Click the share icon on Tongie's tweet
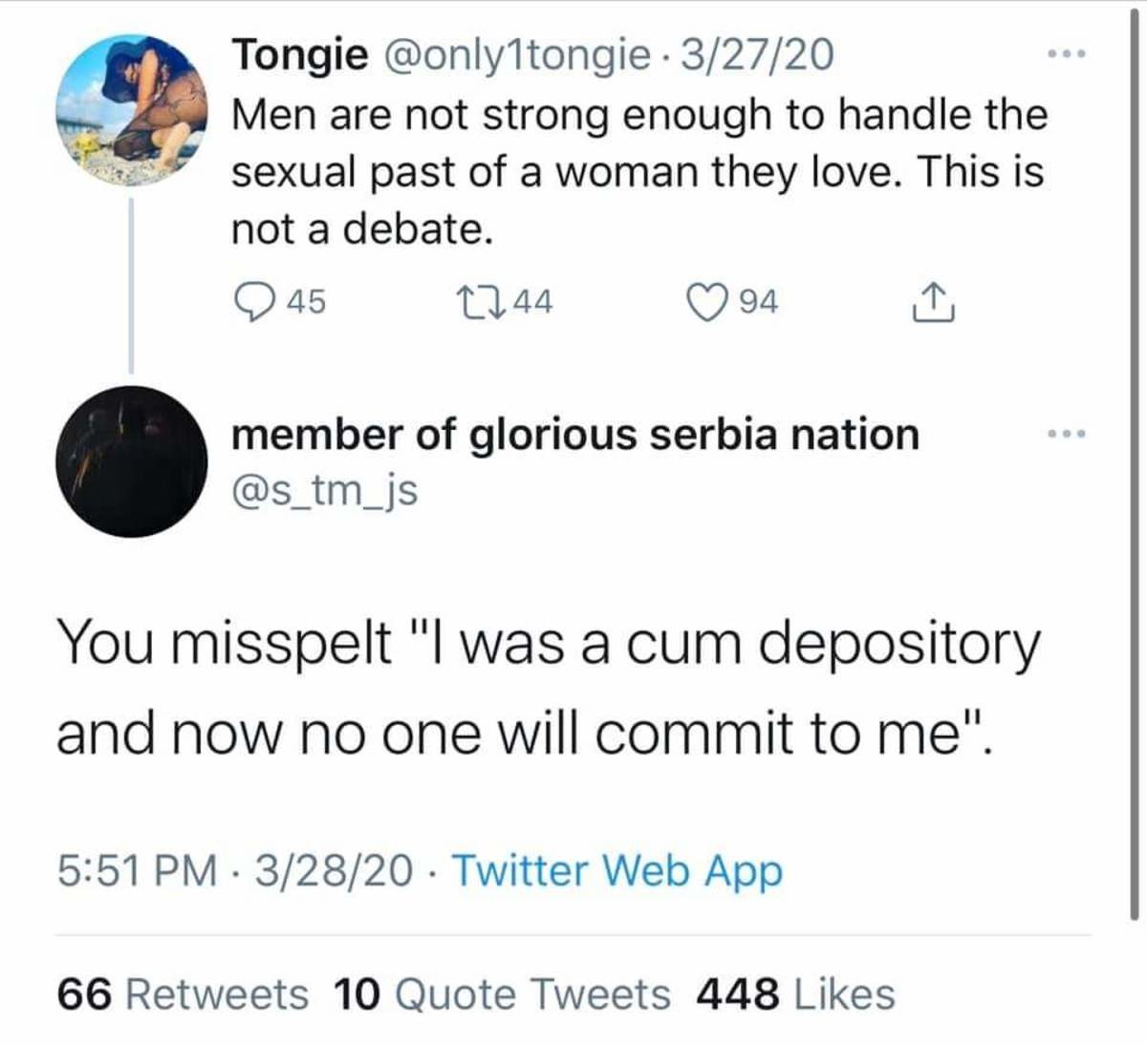The image size is (1147, 1046). (x=932, y=302)
